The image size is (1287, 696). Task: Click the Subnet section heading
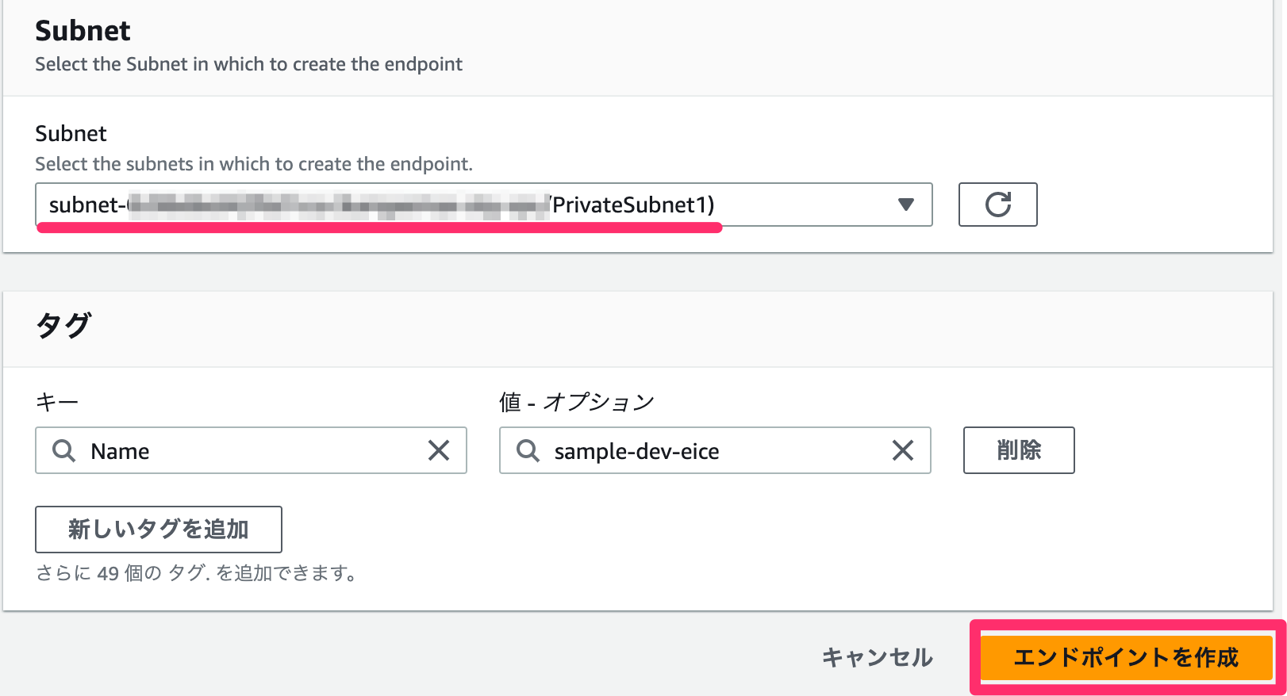[x=83, y=30]
